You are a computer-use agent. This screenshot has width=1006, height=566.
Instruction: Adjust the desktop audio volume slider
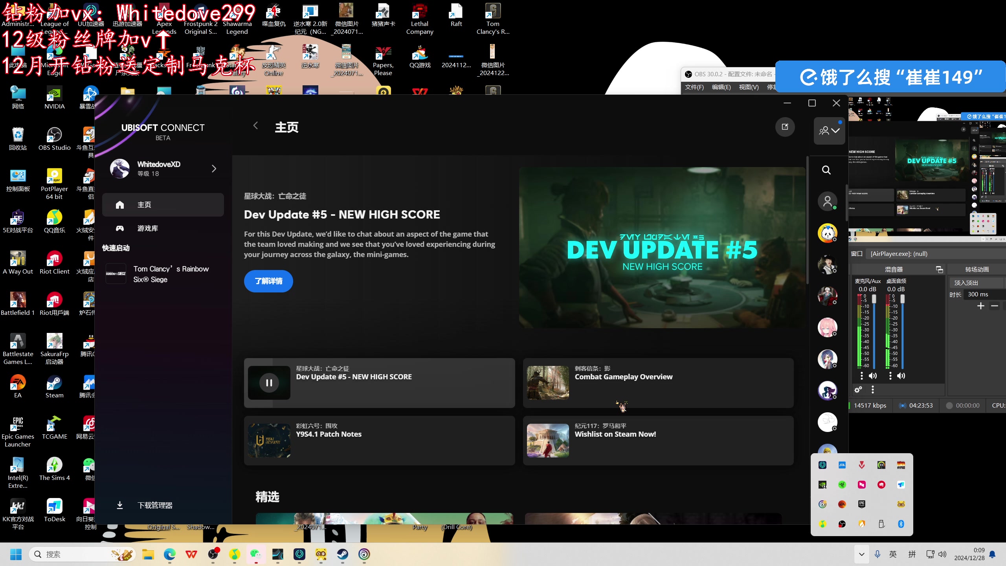903,299
